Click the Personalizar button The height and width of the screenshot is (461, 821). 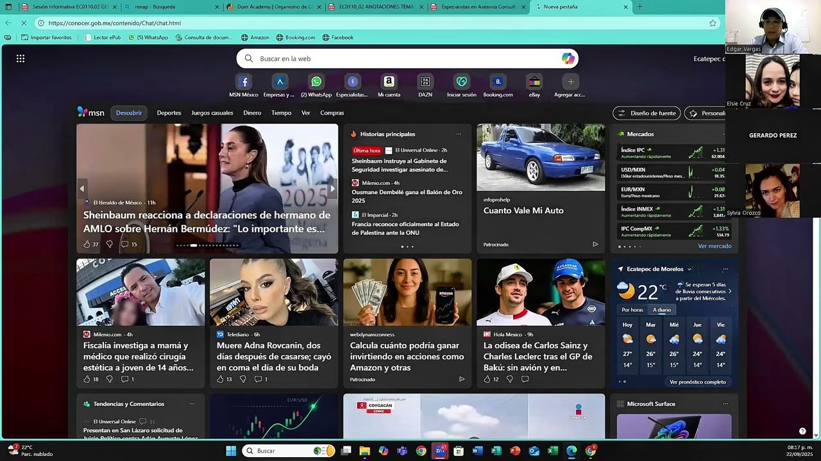coord(706,113)
